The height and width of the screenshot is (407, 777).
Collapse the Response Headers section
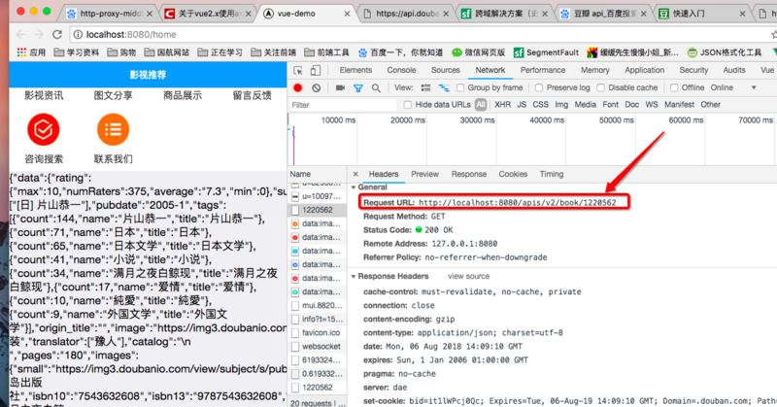coord(354,276)
